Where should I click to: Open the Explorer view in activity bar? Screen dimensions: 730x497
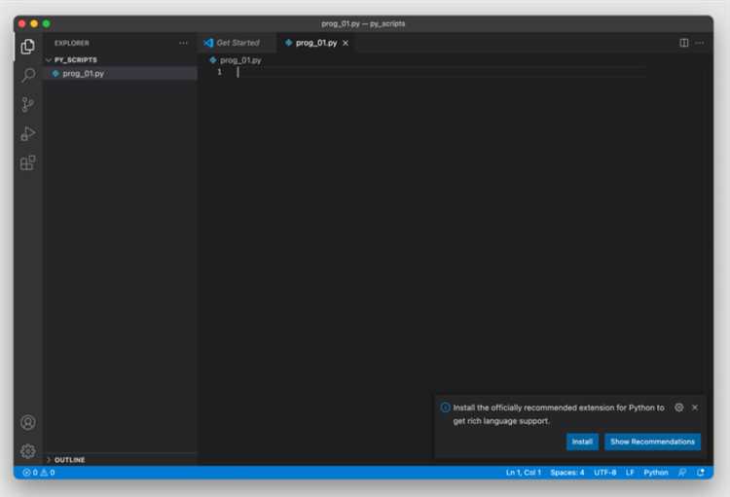point(27,46)
